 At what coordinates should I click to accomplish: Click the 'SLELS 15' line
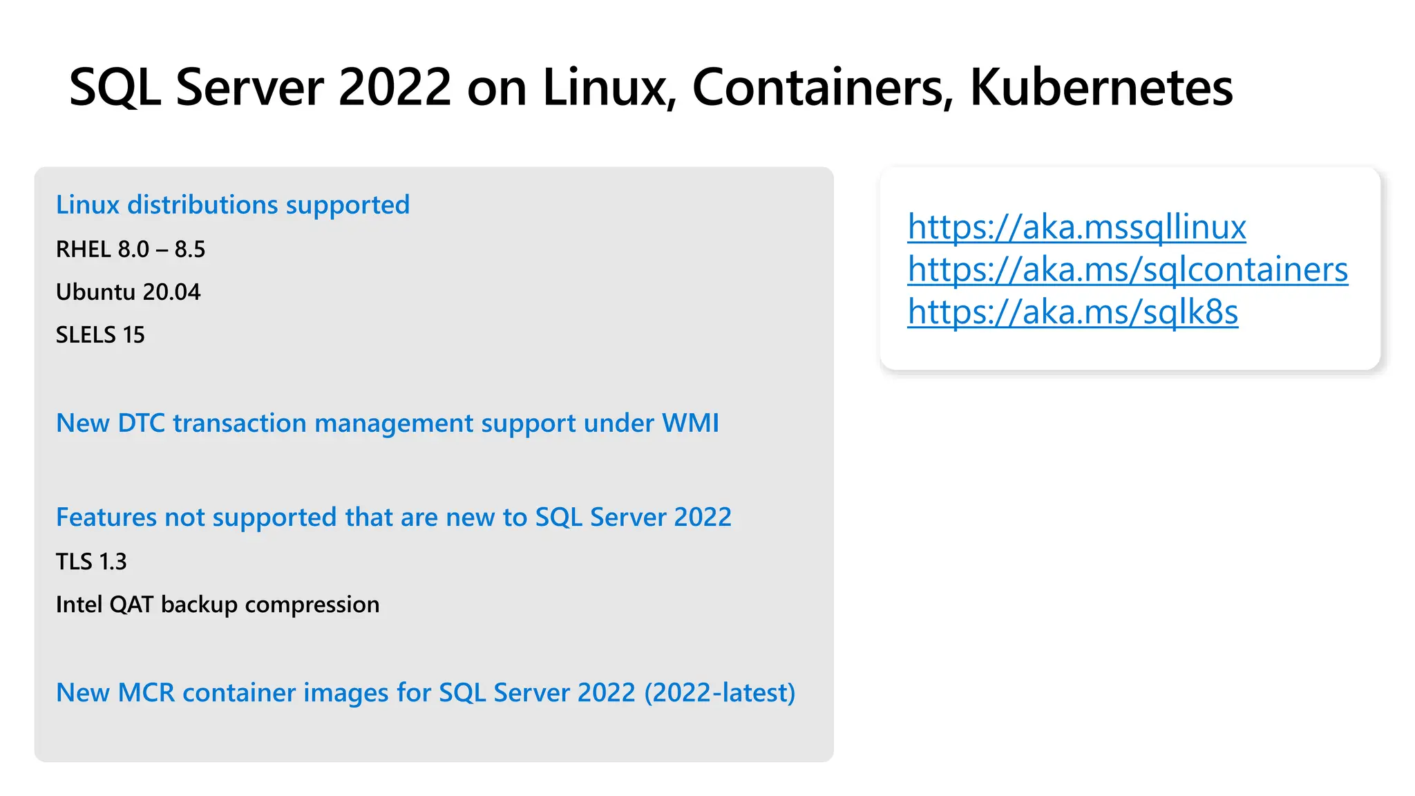[100, 335]
